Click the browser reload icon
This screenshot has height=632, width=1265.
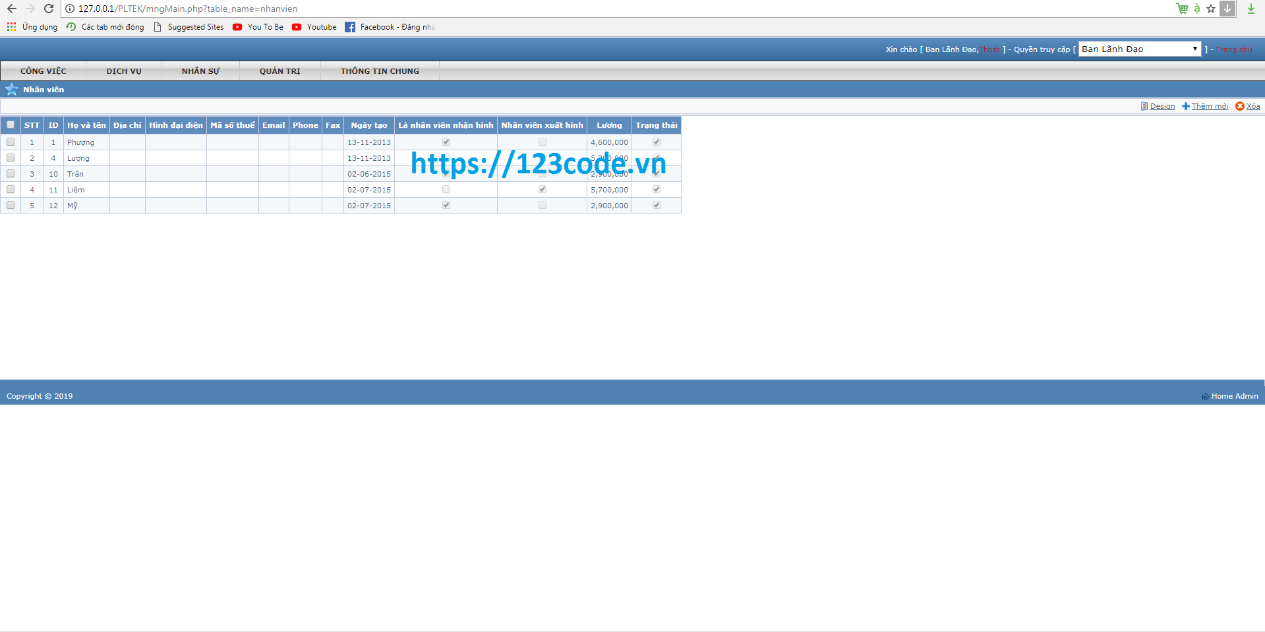click(x=49, y=9)
